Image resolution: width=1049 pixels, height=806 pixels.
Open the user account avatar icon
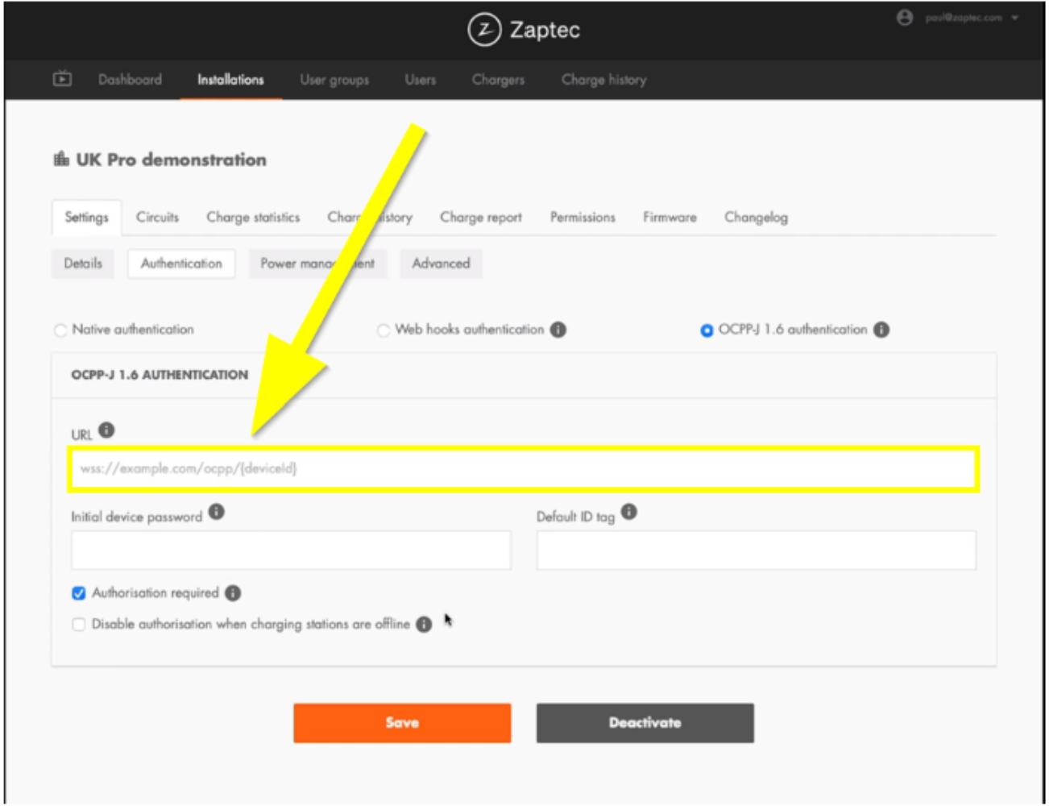point(905,18)
